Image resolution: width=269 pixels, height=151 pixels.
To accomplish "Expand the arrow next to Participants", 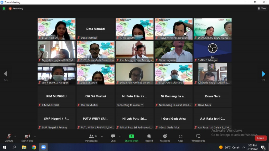I will [102, 136].
